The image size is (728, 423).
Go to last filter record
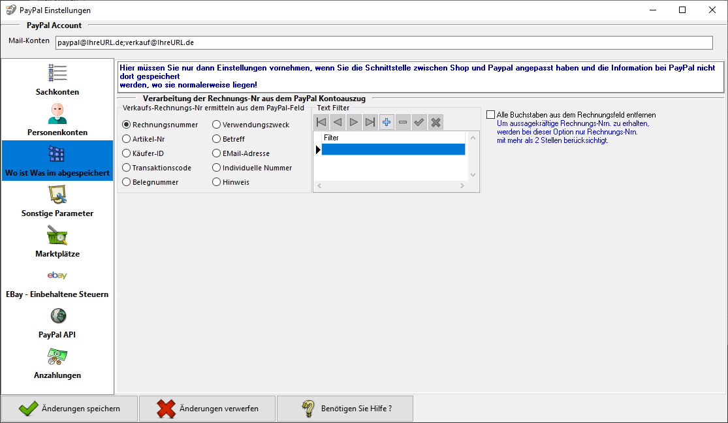[x=370, y=122]
